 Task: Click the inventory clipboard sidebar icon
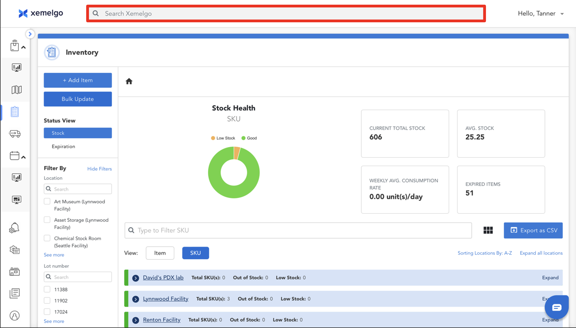[x=15, y=112]
